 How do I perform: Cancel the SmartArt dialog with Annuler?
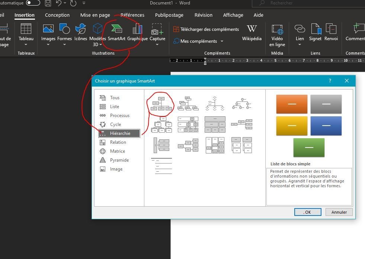(x=339, y=212)
